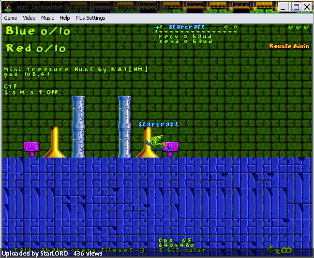Minimize the game window
The image size is (314, 258).
pyautogui.click(x=283, y=7)
